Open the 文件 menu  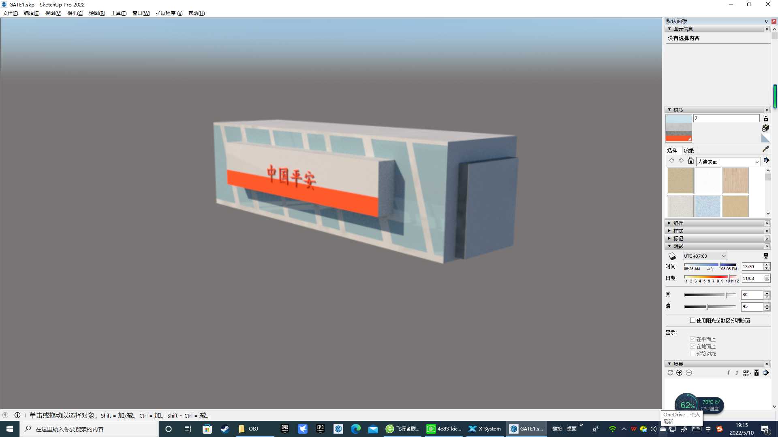coord(11,13)
